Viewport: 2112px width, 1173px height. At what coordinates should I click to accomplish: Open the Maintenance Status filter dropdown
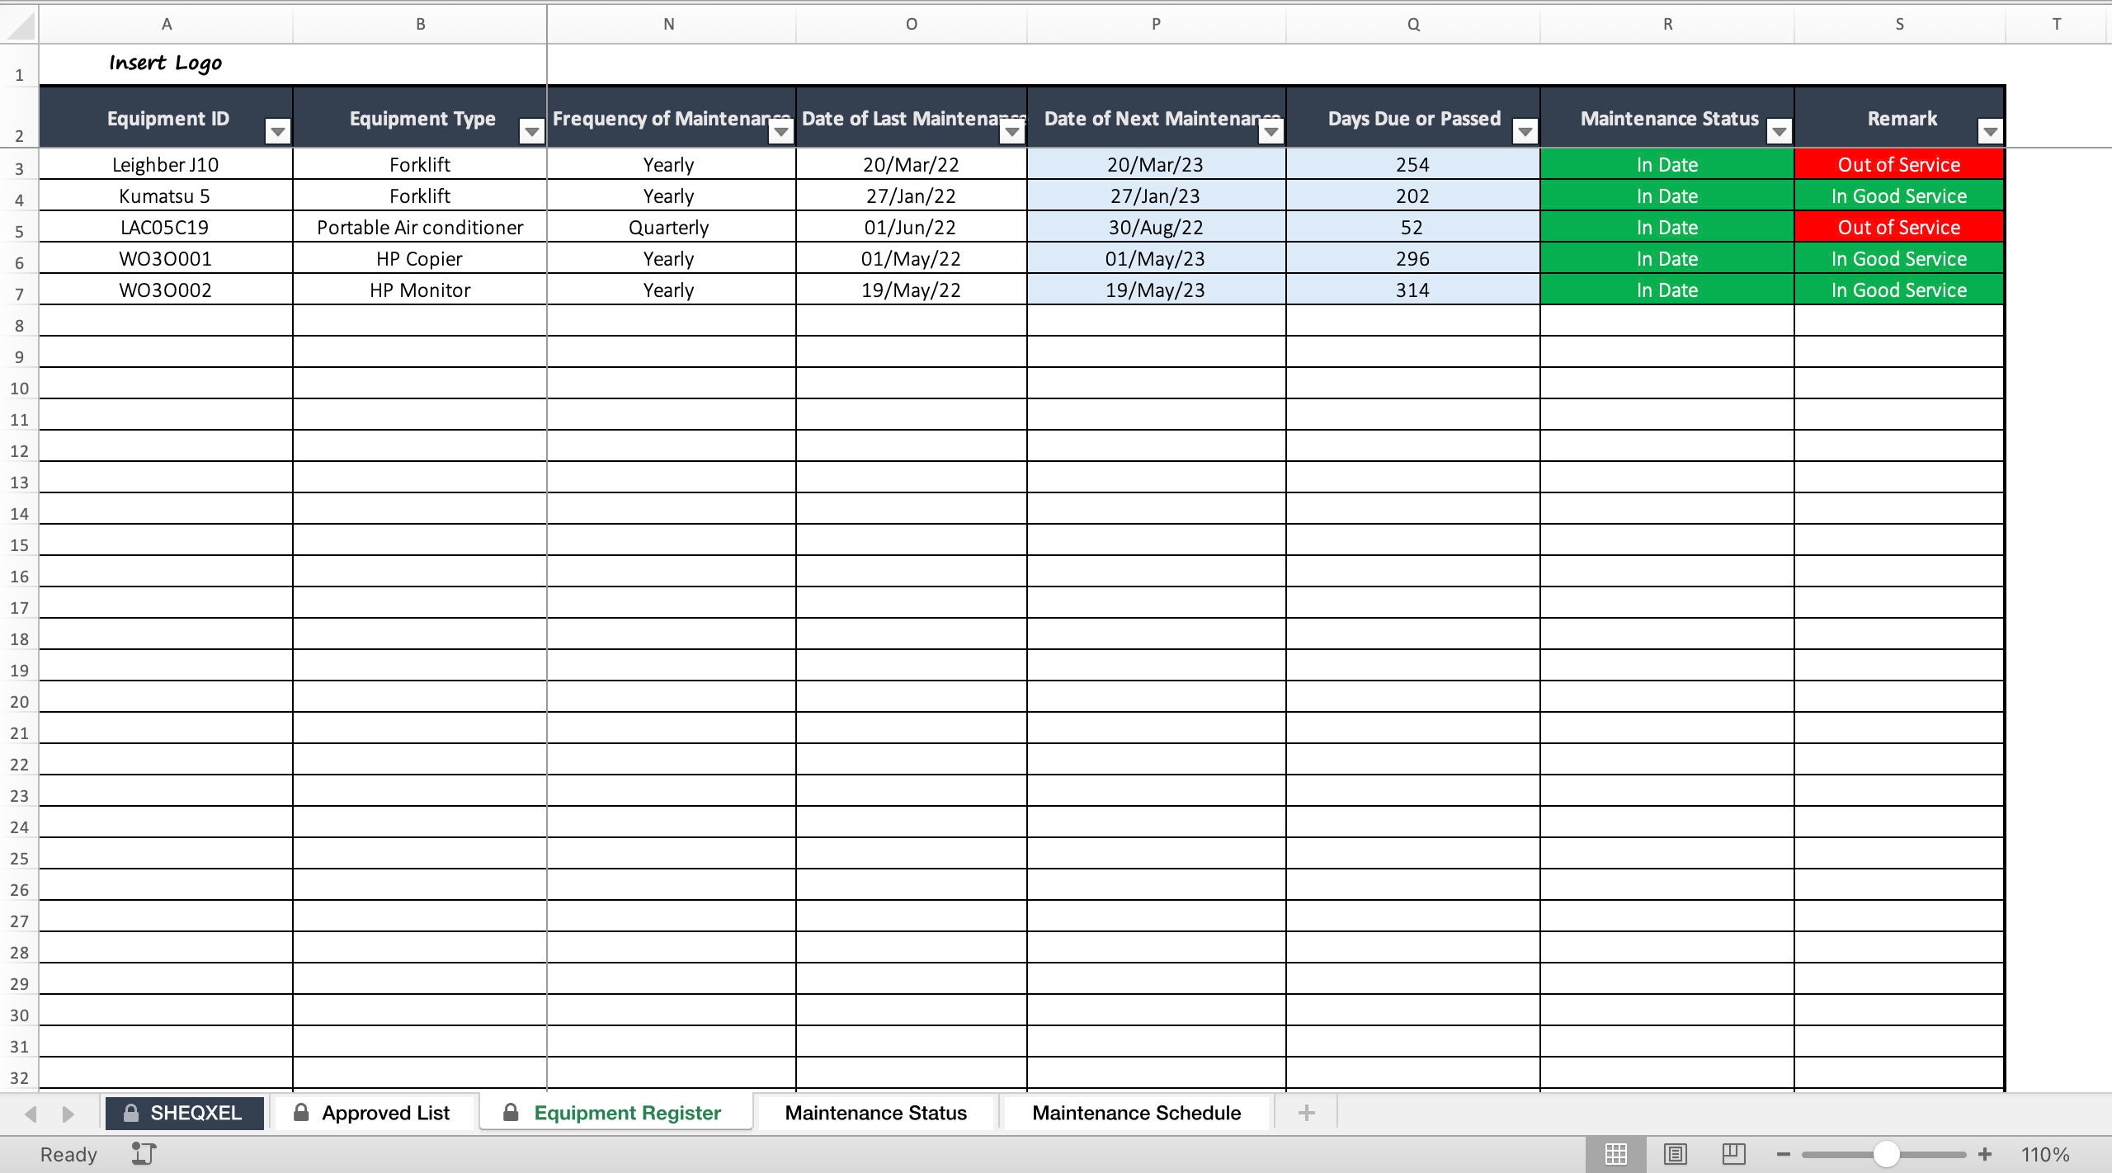point(1780,131)
